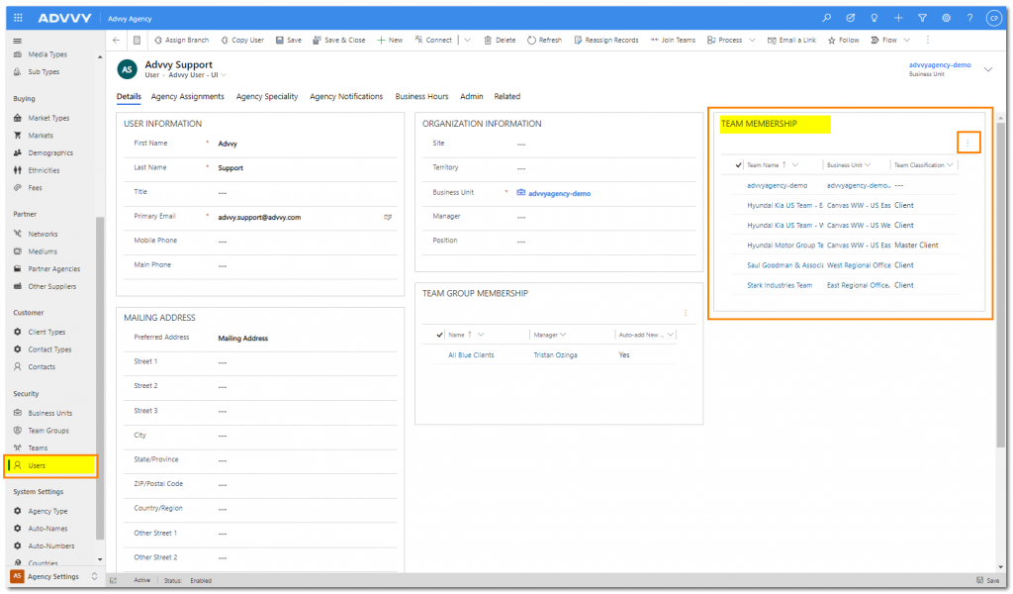Open Team Membership more options menu

click(967, 144)
